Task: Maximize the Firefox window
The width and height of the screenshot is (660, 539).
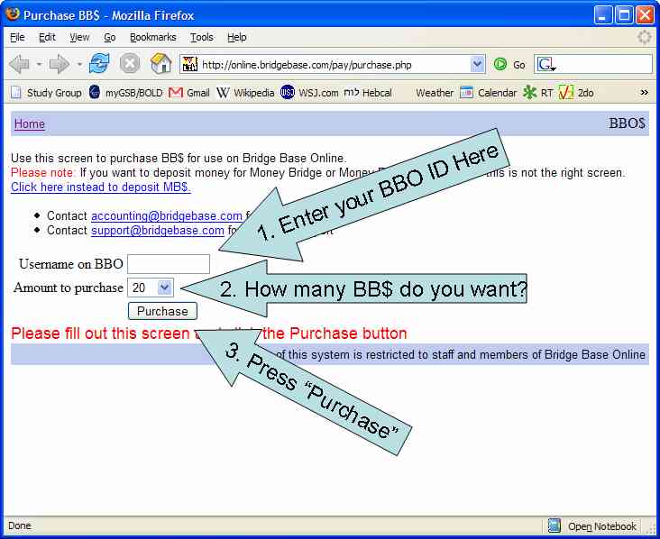Action: click(x=624, y=15)
